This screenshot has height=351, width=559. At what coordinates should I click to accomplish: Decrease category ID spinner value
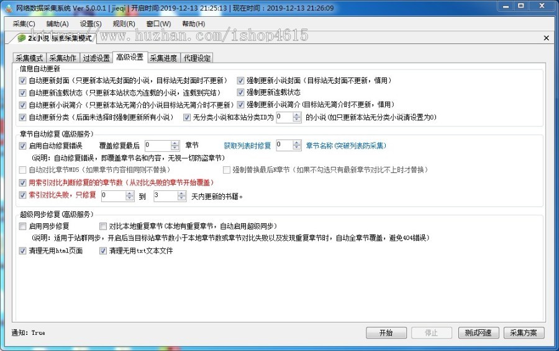click(297, 120)
